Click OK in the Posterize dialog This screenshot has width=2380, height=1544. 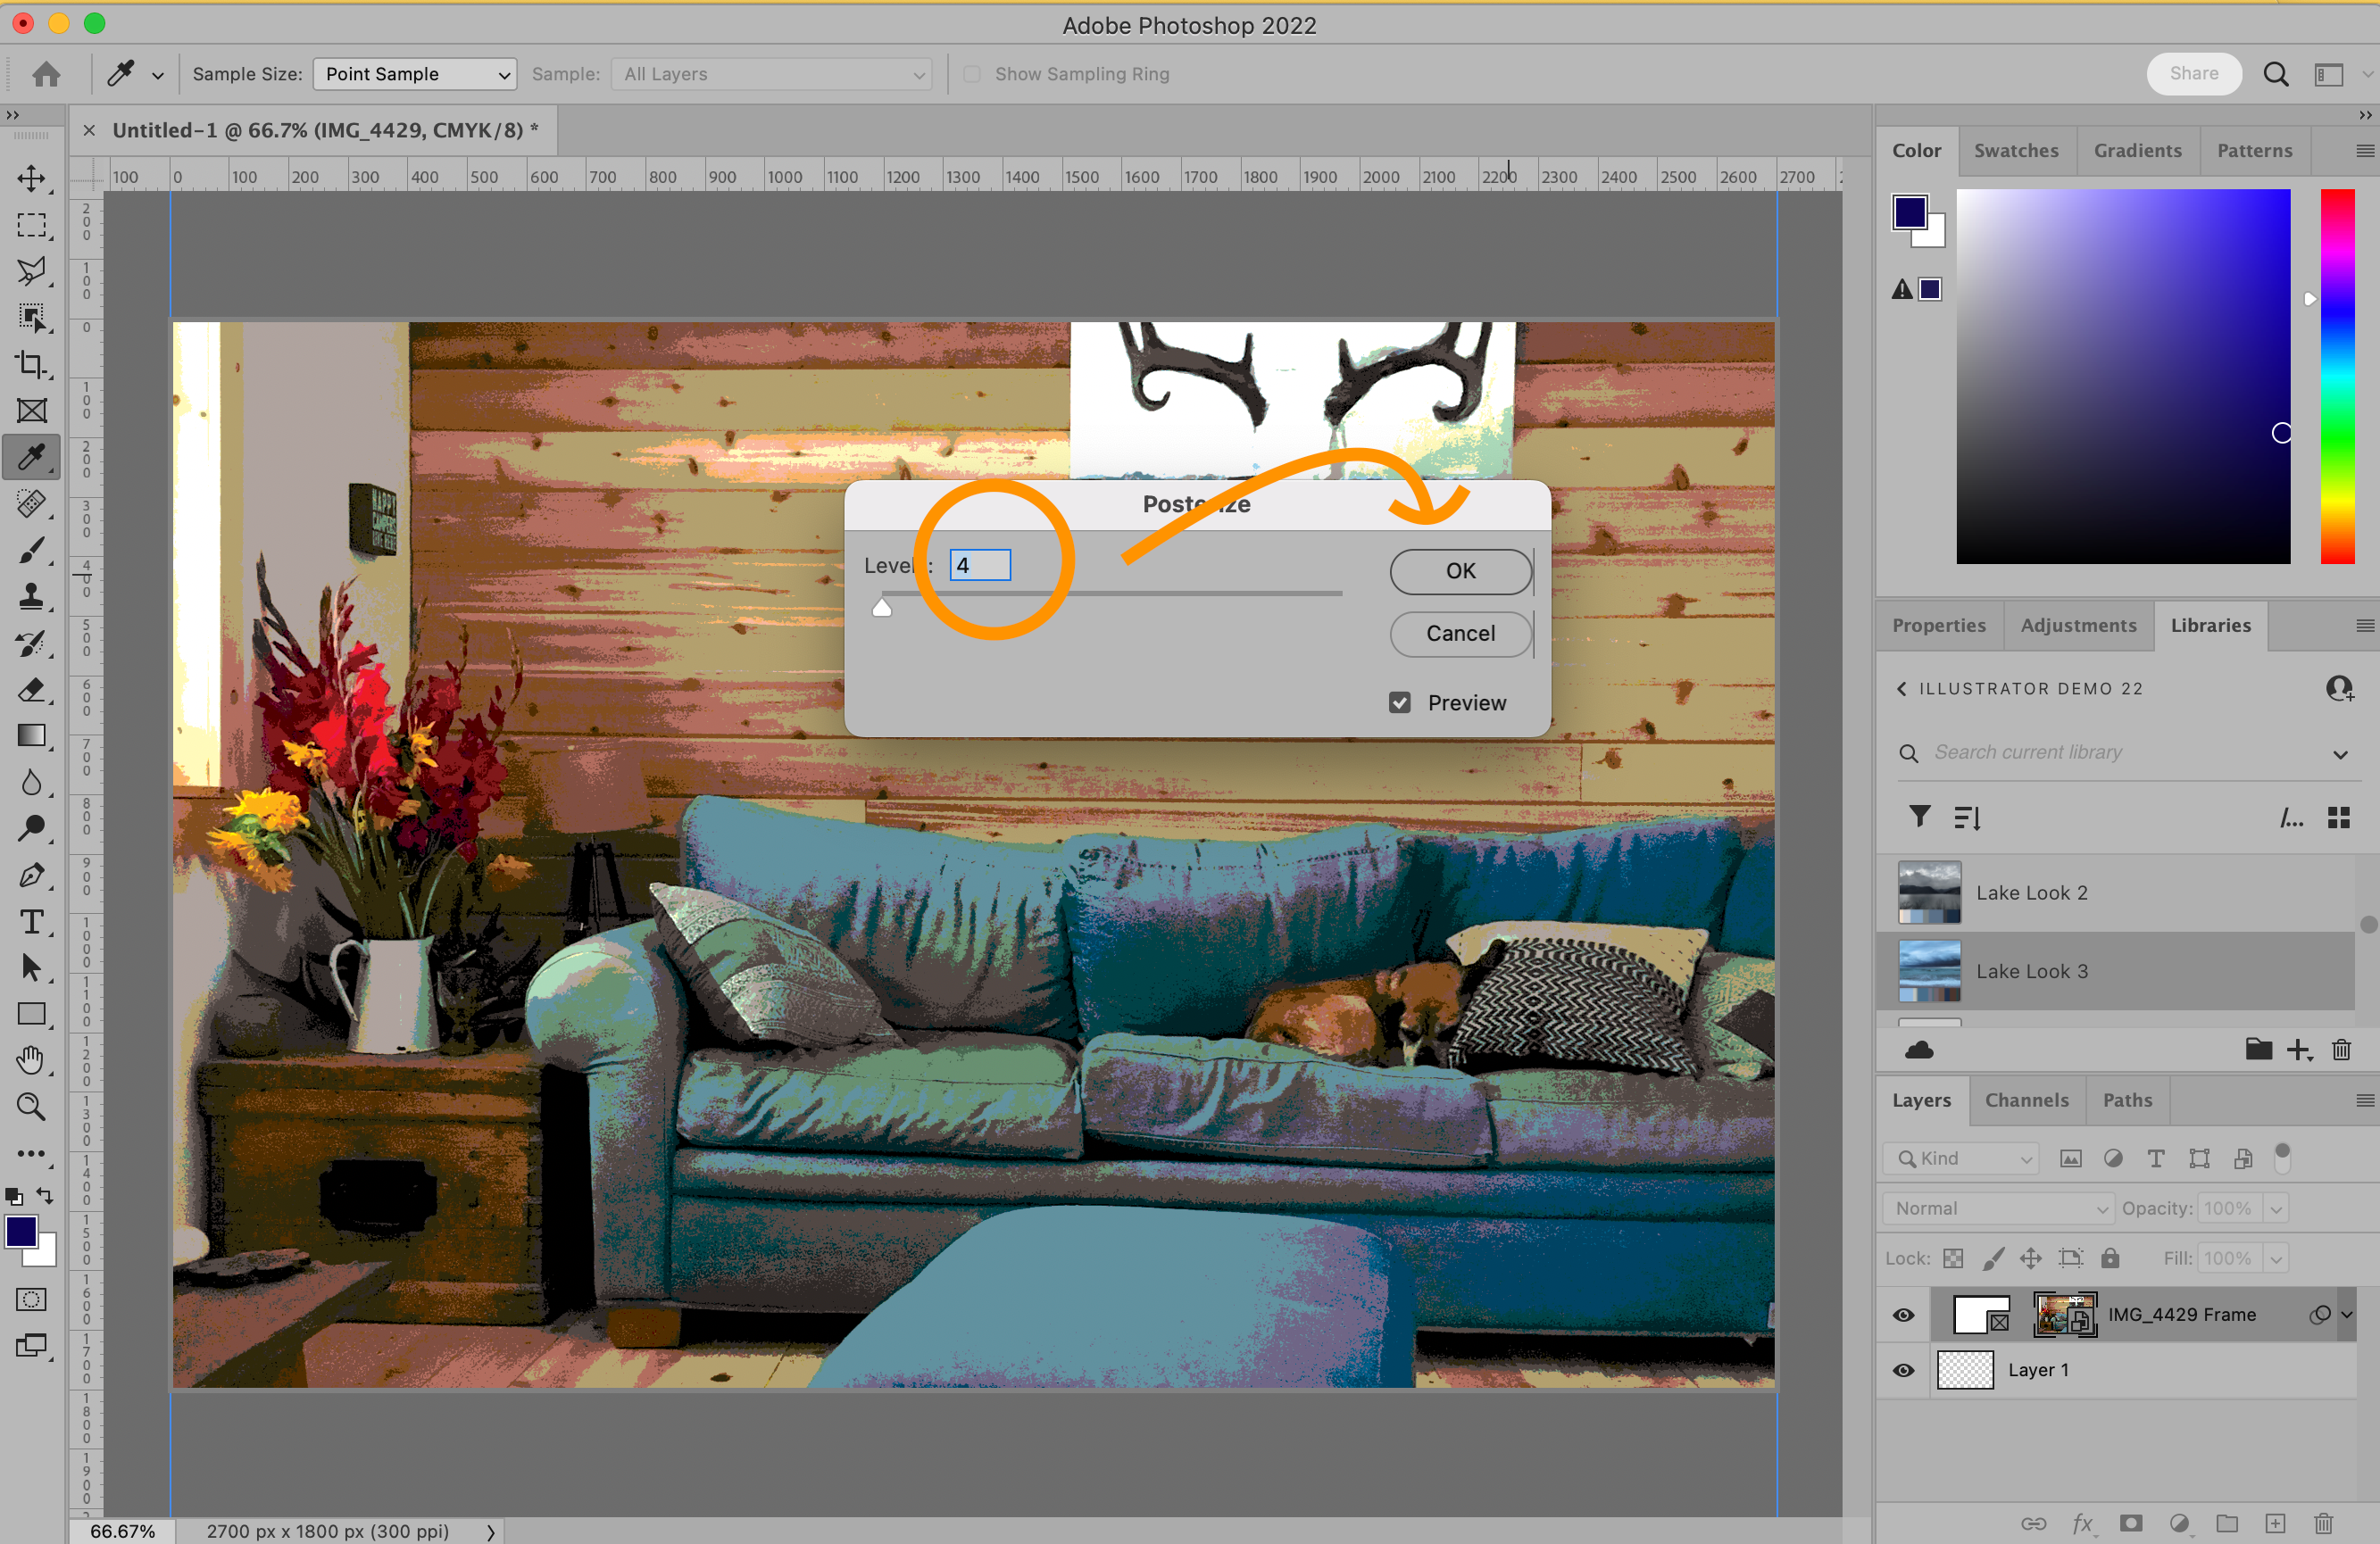[x=1460, y=571]
